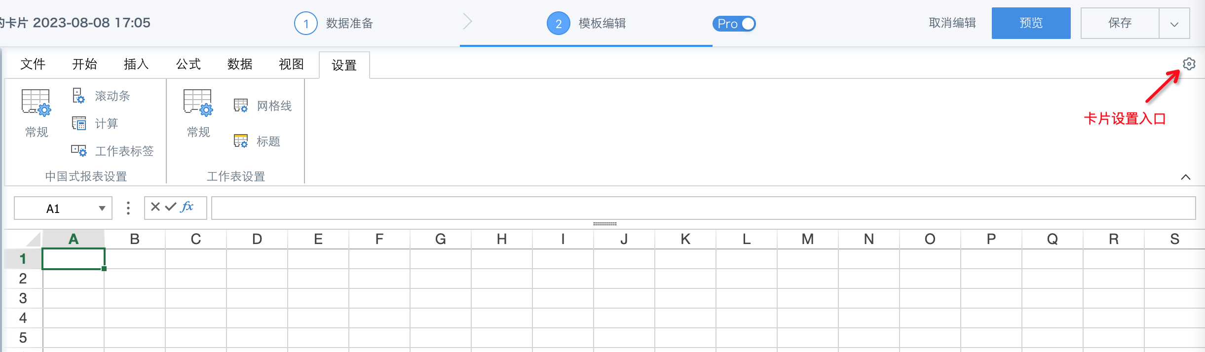Collapse the ribbon with the chevron
Image resolution: width=1205 pixels, height=352 pixels.
point(1185,177)
